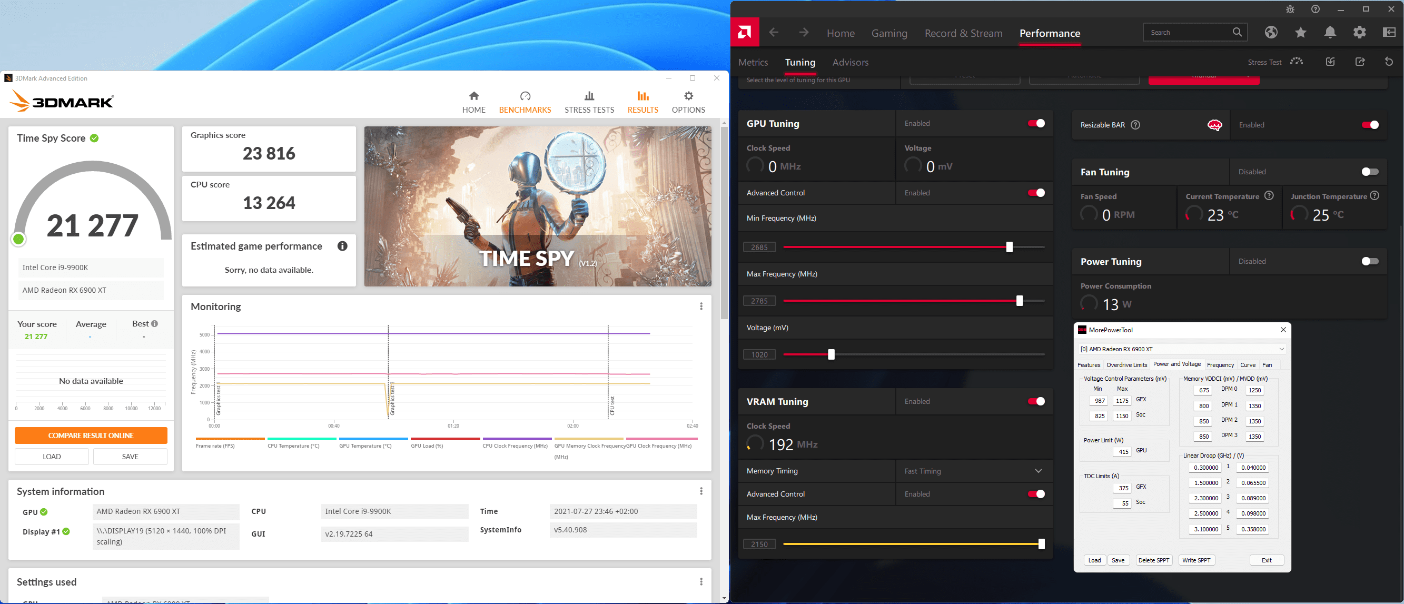Click the AMD logo home icon

tap(745, 33)
